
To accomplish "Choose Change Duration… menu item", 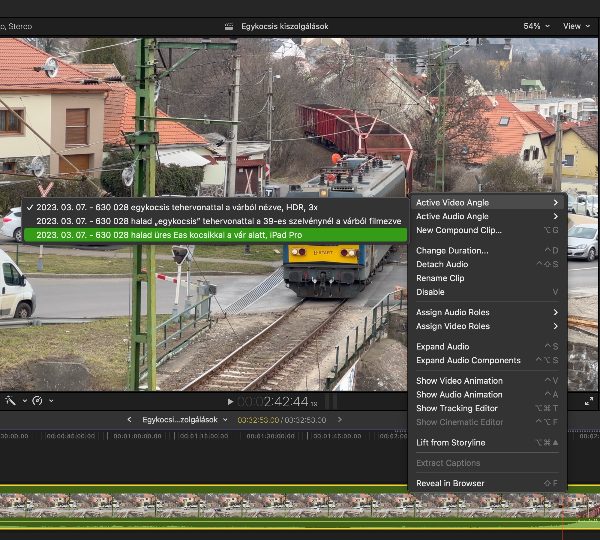I will [x=487, y=250].
